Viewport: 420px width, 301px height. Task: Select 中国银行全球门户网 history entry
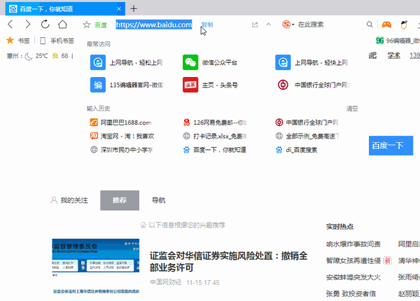click(307, 122)
